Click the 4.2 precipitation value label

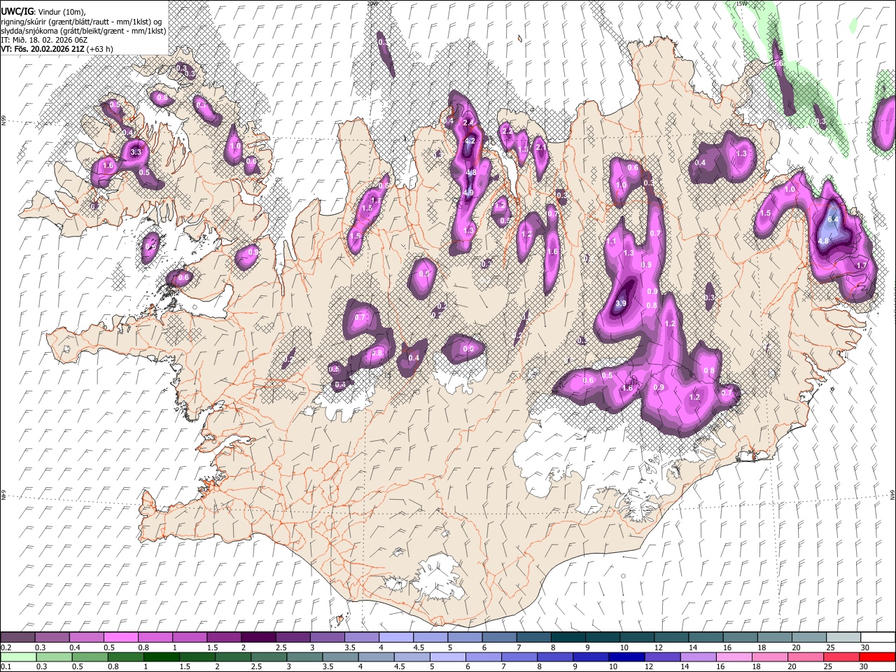point(470,141)
